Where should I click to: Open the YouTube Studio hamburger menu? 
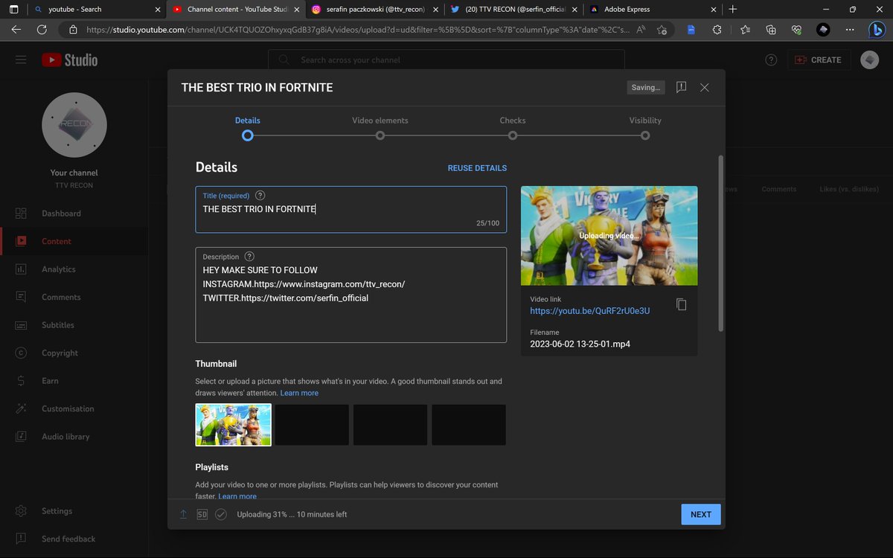tap(21, 60)
